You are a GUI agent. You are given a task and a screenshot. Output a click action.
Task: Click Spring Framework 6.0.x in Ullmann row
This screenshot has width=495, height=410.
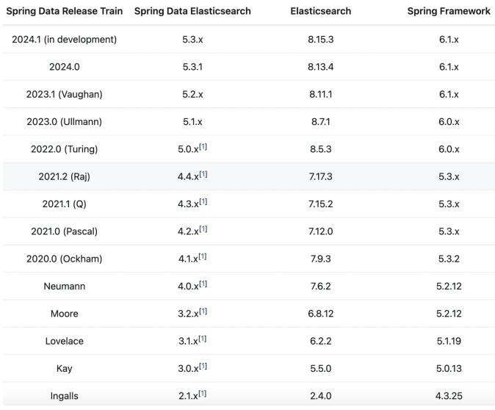[449, 122]
